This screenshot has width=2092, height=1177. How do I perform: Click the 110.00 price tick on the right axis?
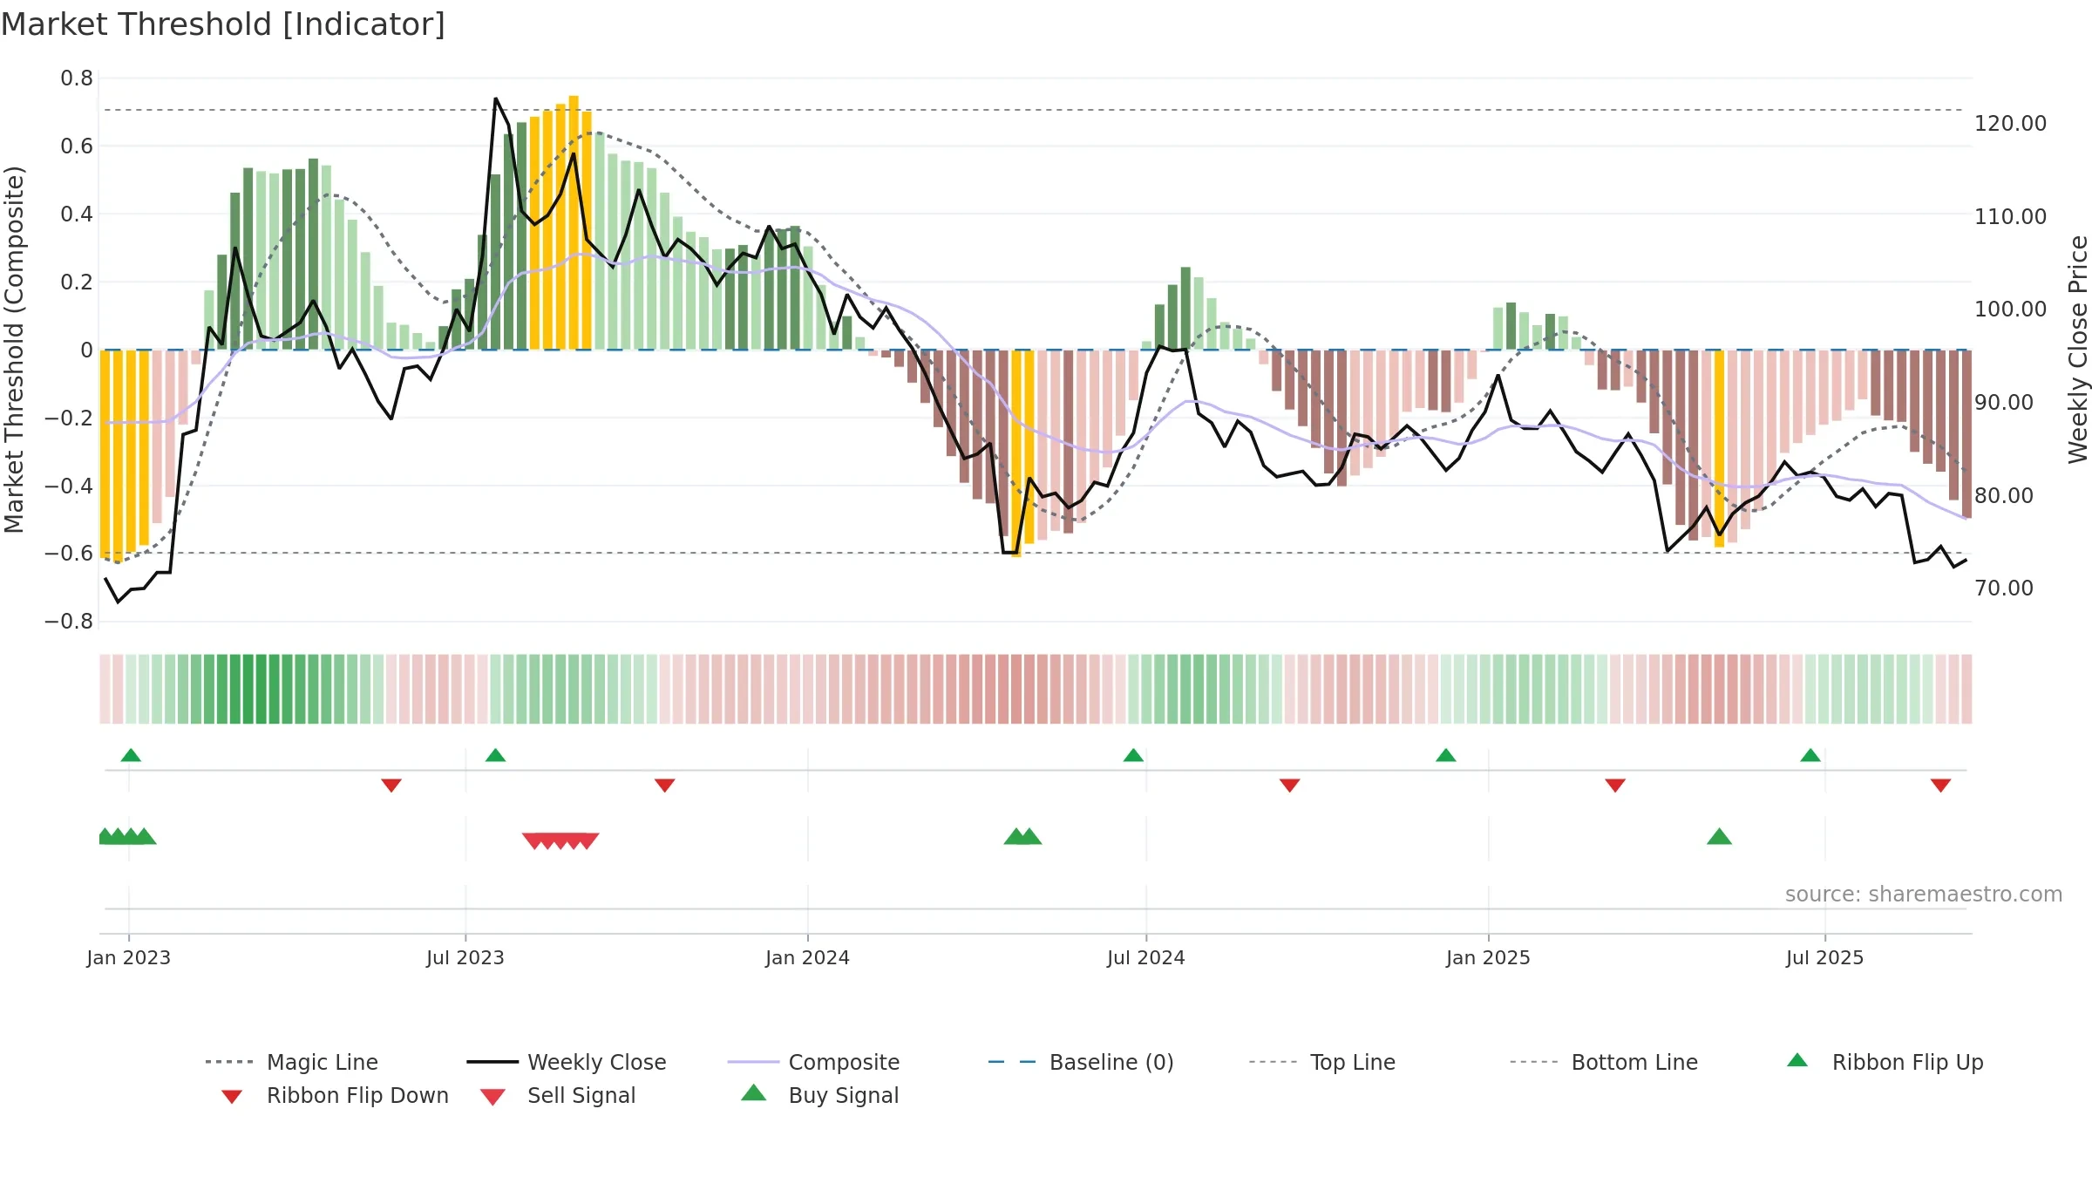[x=2010, y=217]
